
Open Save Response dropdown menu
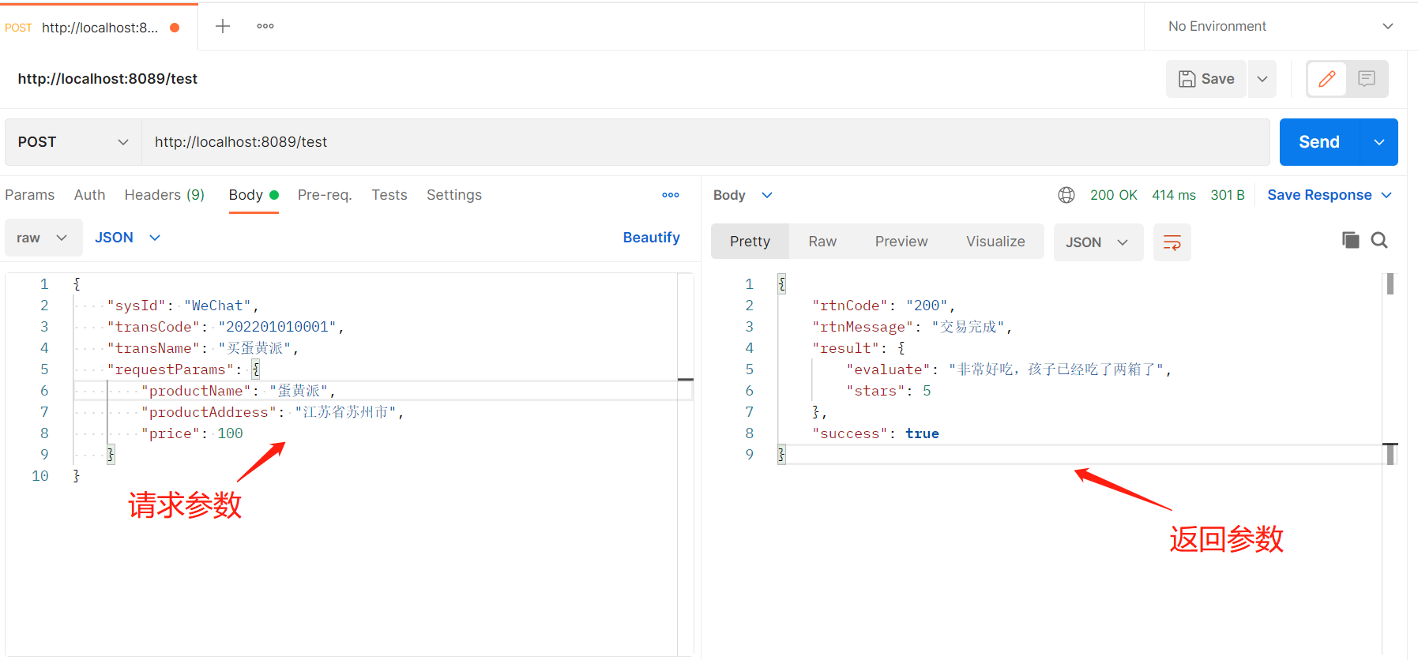tap(1330, 195)
